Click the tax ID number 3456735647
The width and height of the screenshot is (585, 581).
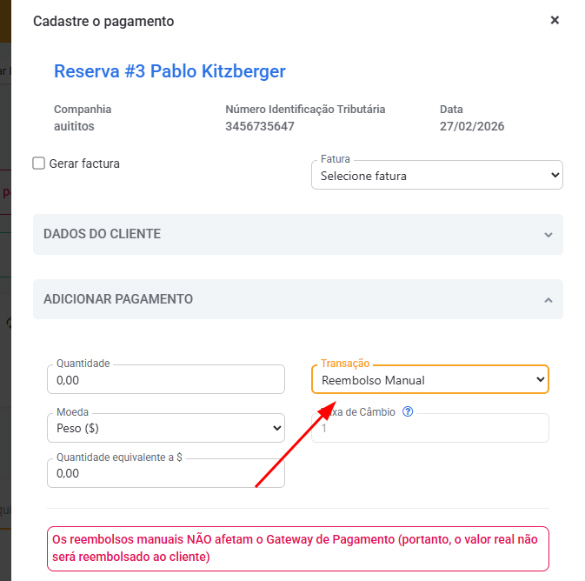260,126
